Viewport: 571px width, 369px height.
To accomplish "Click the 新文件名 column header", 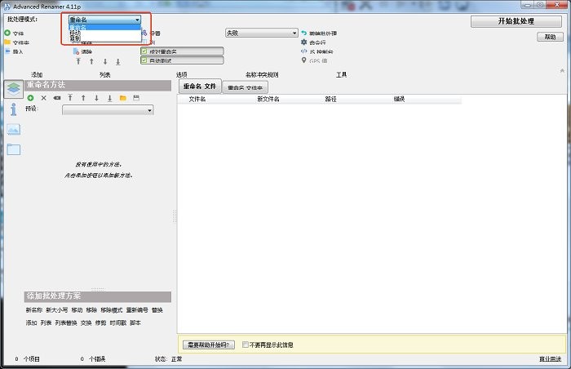I will [x=268, y=99].
